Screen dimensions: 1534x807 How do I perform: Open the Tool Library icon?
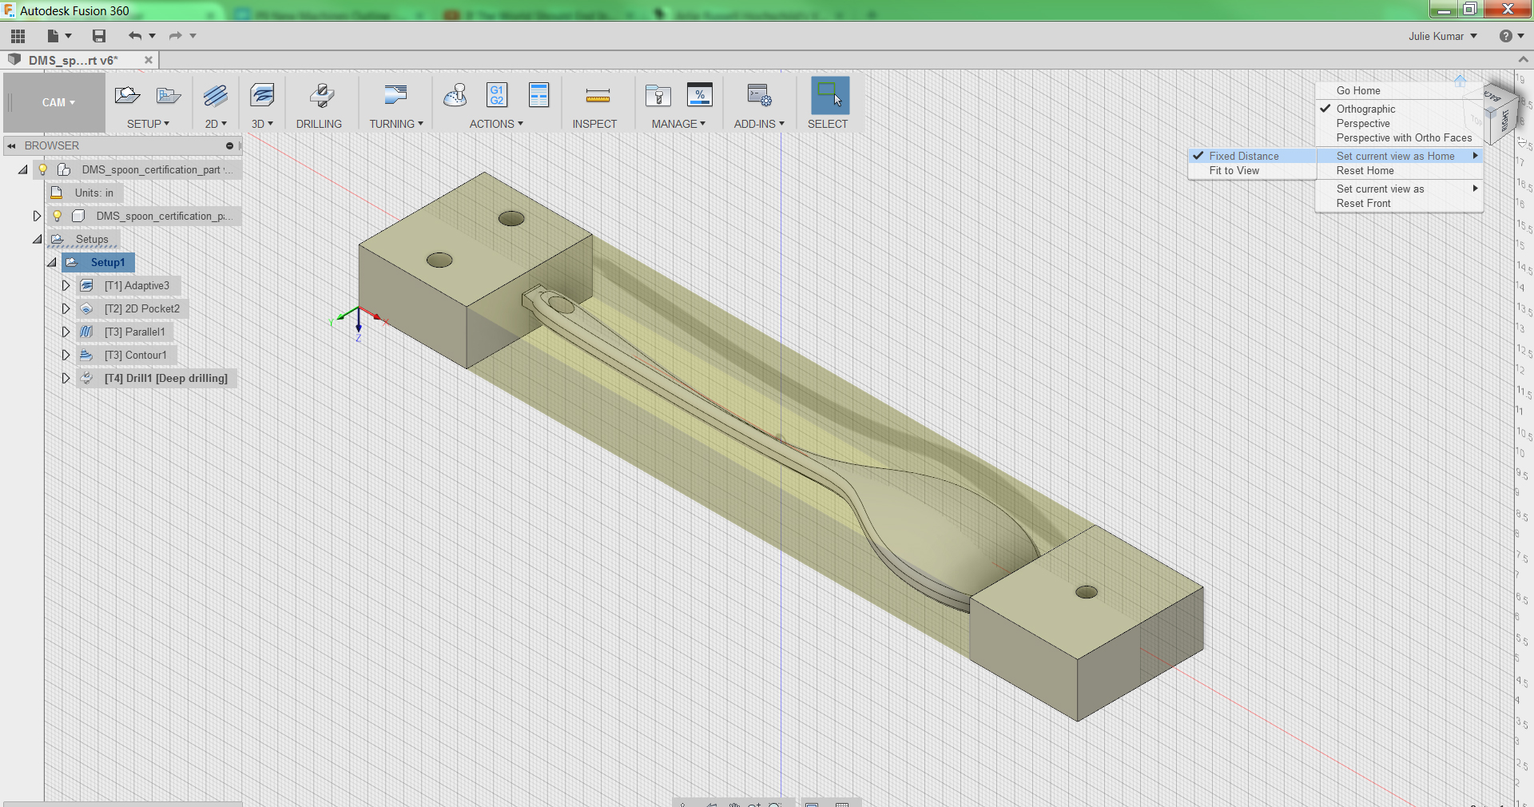point(658,96)
